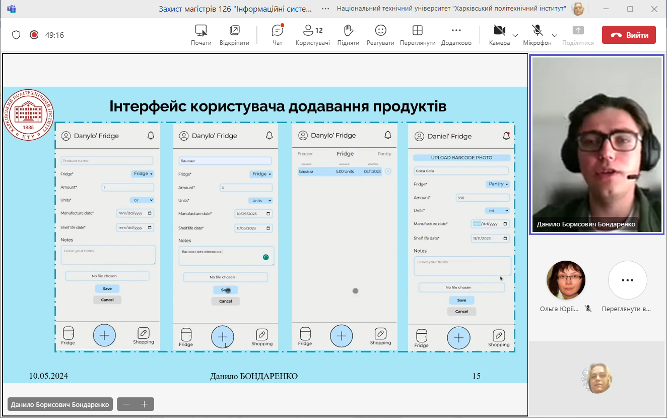This screenshot has width=667, height=418.
Task: Zoom in shared content with plus
Action: coord(144,404)
